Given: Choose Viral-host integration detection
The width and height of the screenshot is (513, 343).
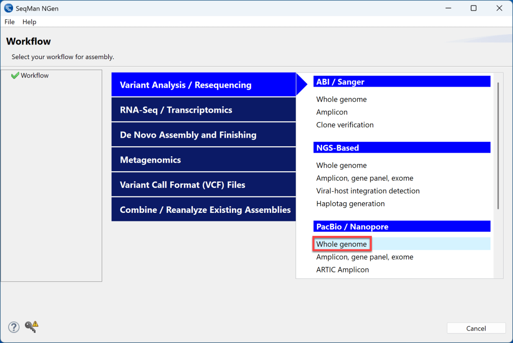Looking at the screenshot, I should 368,191.
